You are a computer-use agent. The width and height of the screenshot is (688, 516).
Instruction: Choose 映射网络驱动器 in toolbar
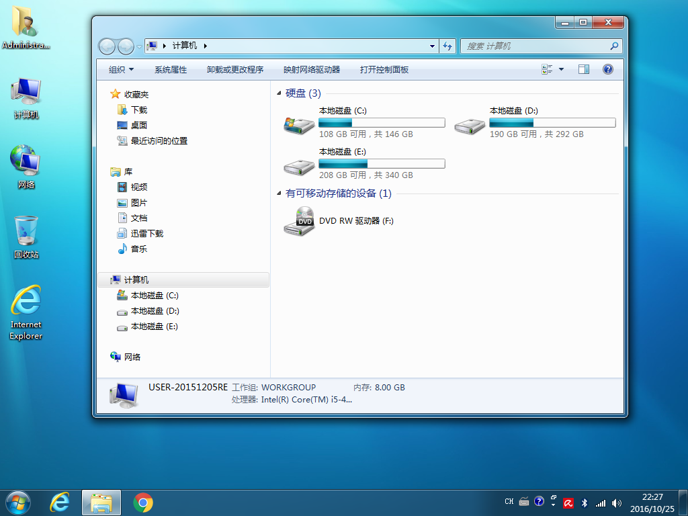(x=312, y=69)
